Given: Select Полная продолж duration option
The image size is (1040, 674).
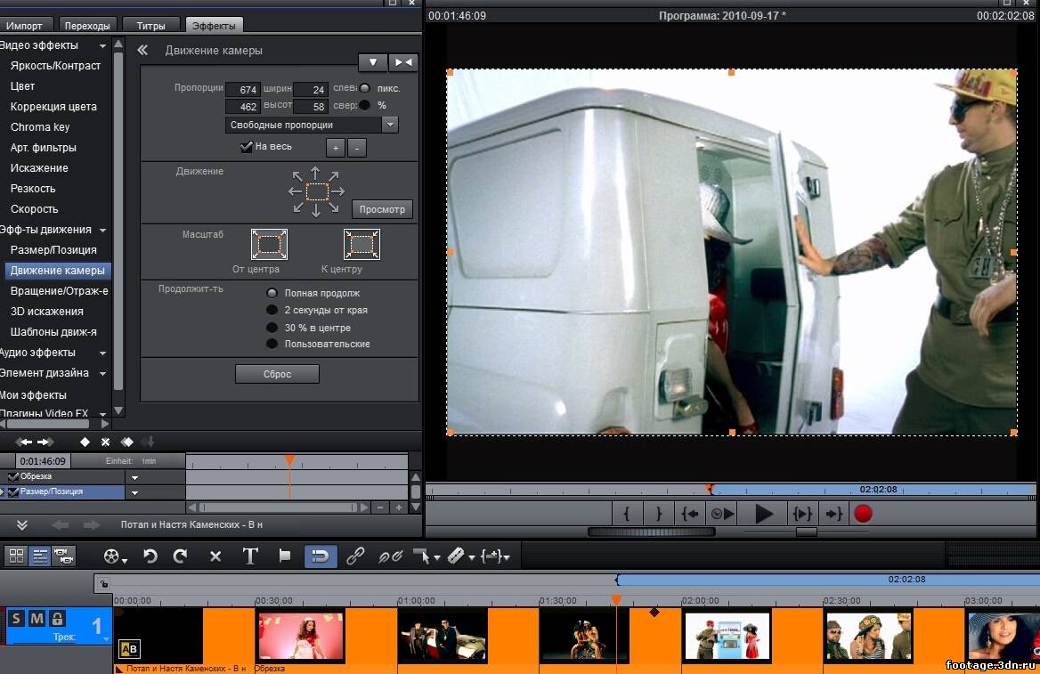Looking at the screenshot, I should 272,293.
